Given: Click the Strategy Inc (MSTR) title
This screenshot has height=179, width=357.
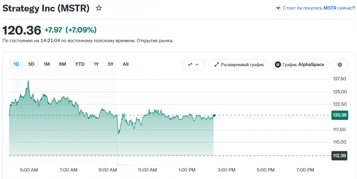Looking at the screenshot, I should 46,8.
